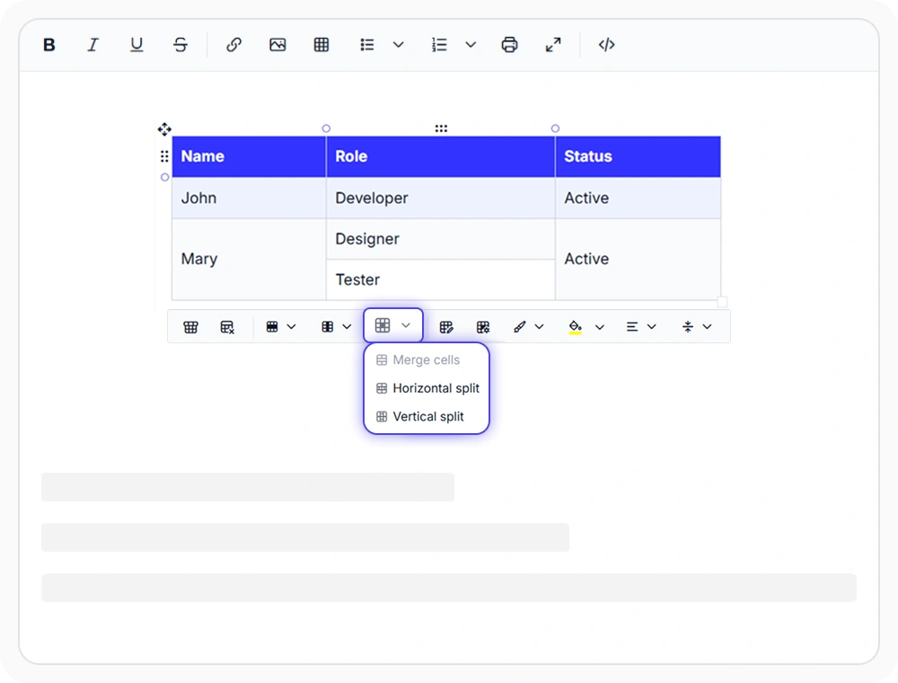Select the John cell
Screen dimensions: 898x683
pos(249,198)
